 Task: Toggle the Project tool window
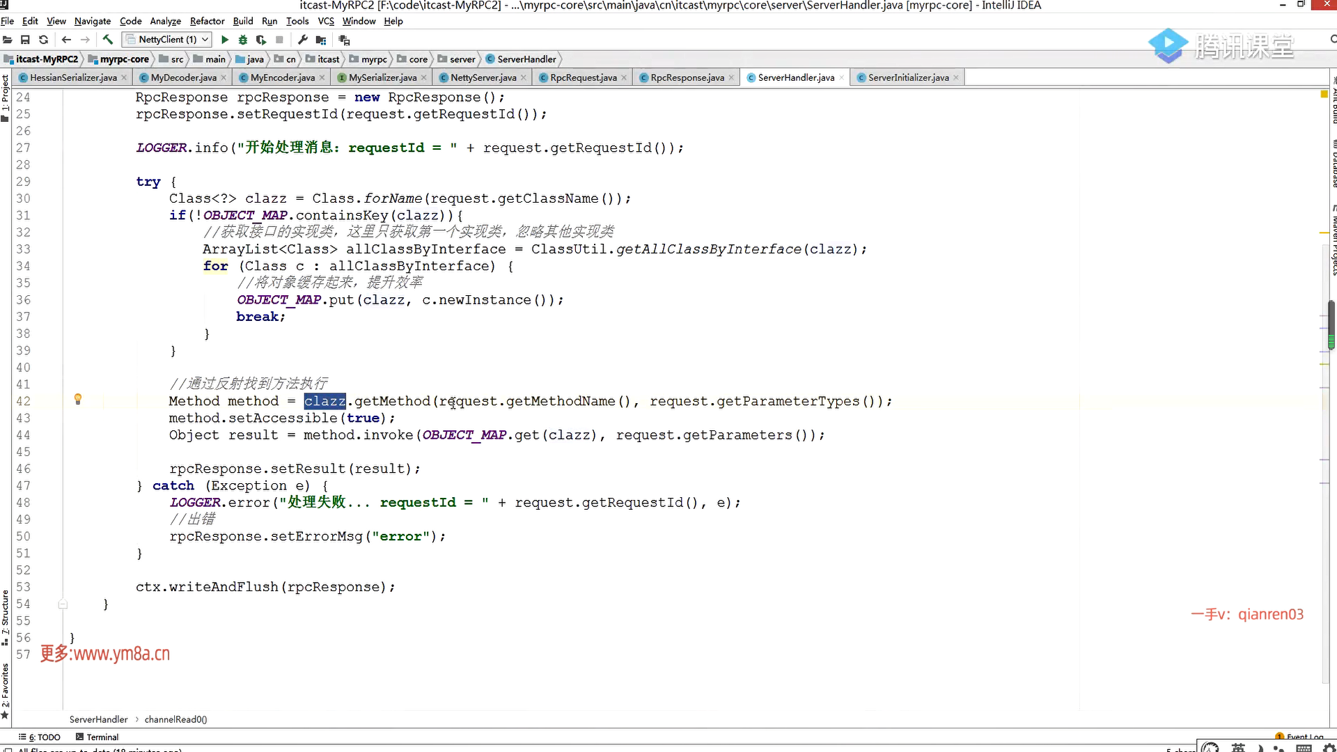coord(5,94)
